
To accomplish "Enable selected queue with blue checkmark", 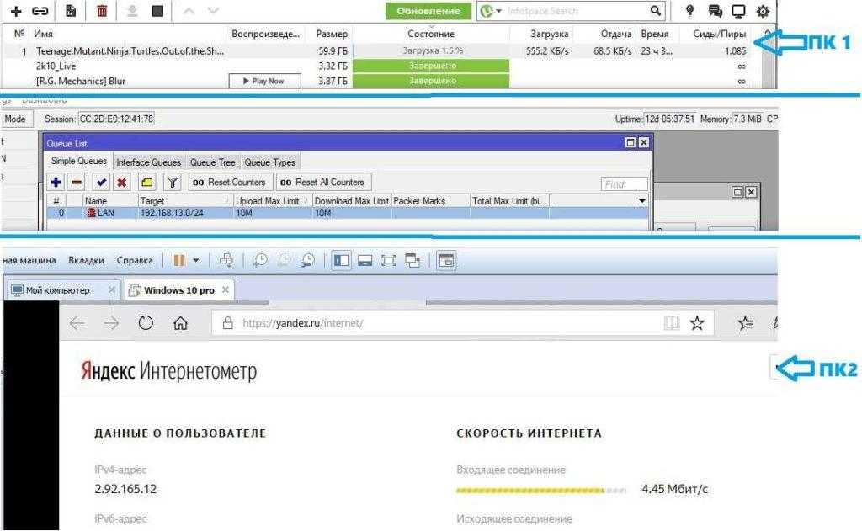I will [x=101, y=182].
